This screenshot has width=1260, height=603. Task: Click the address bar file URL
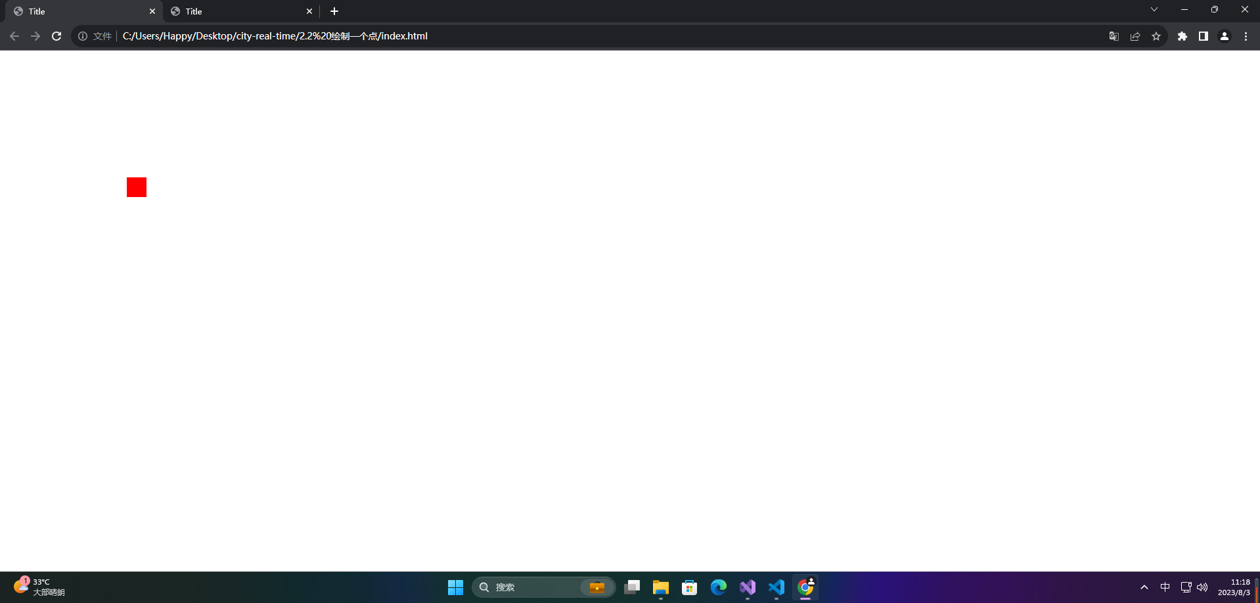(x=275, y=36)
